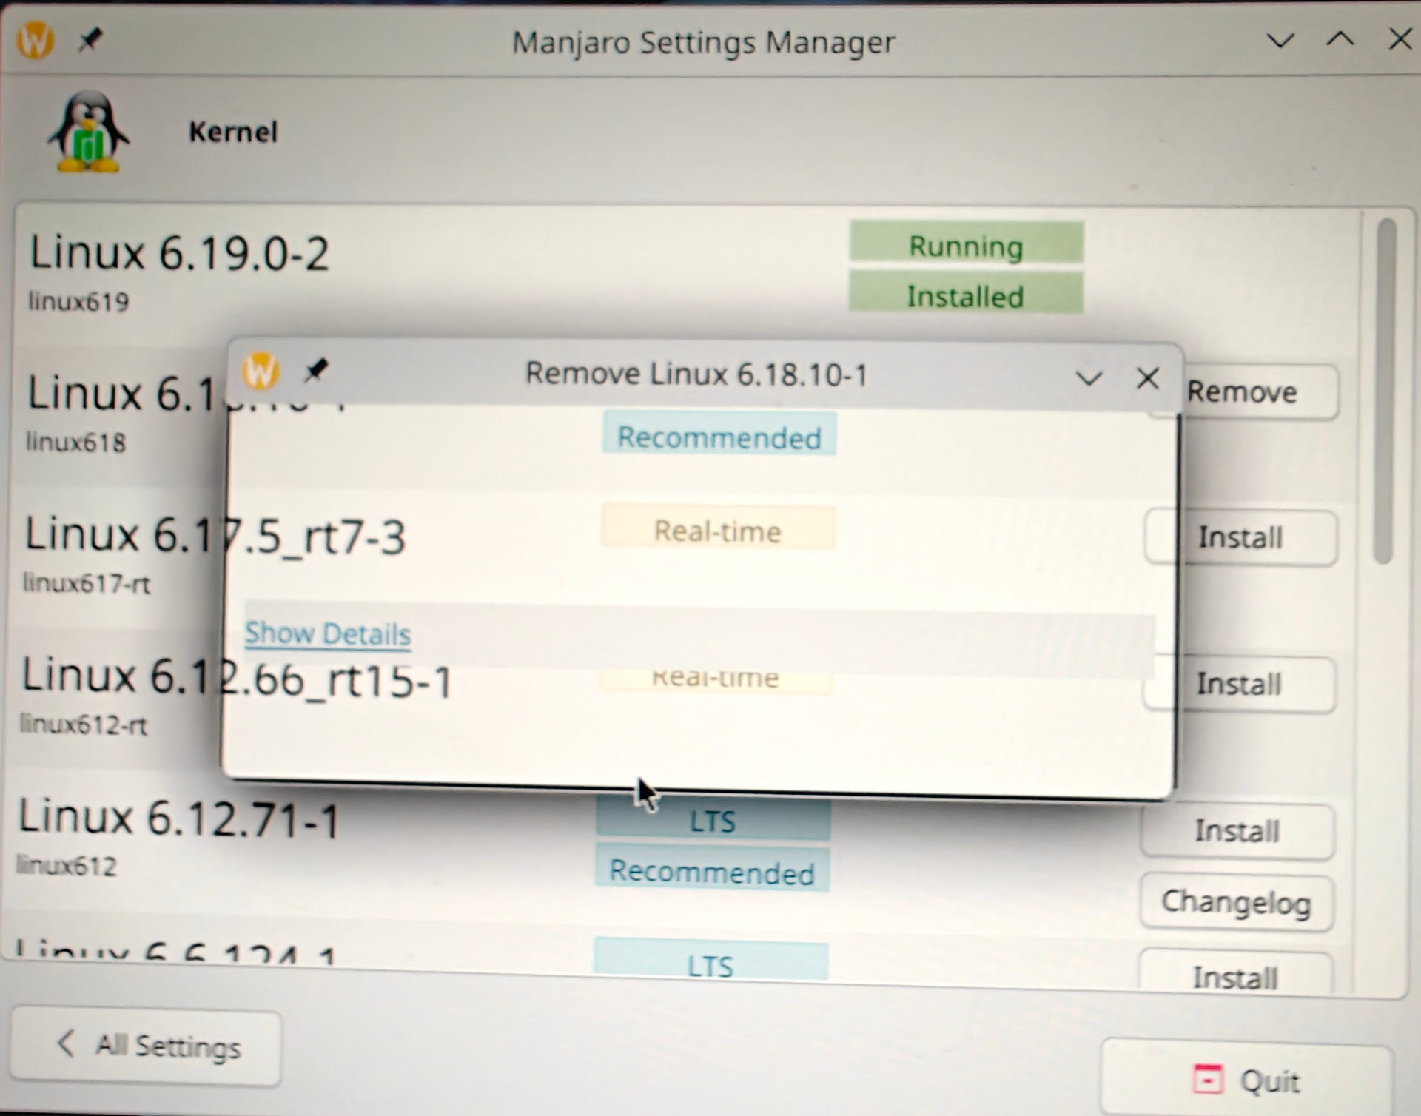
Task: Click the pin icon in Remove dialog title bar
Action: coord(316,370)
